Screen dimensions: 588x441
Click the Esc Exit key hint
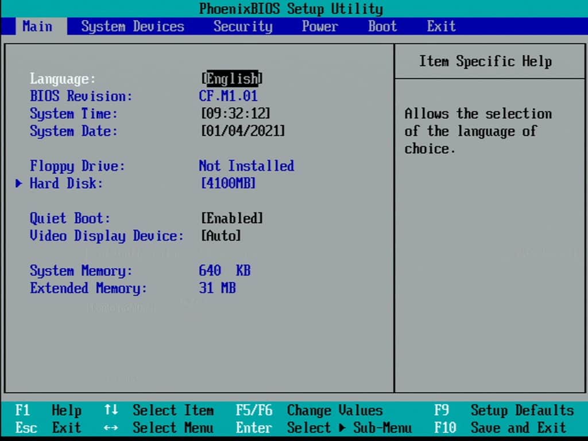click(x=48, y=428)
